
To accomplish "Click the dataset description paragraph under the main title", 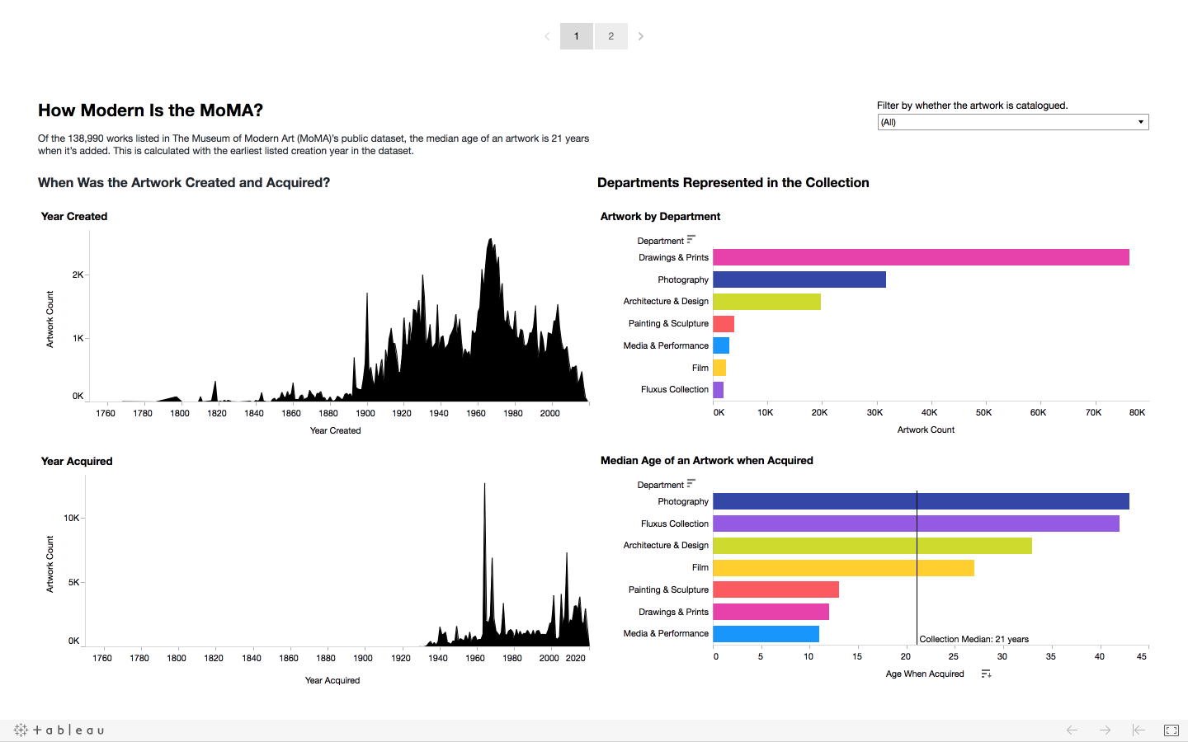I will (313, 145).
